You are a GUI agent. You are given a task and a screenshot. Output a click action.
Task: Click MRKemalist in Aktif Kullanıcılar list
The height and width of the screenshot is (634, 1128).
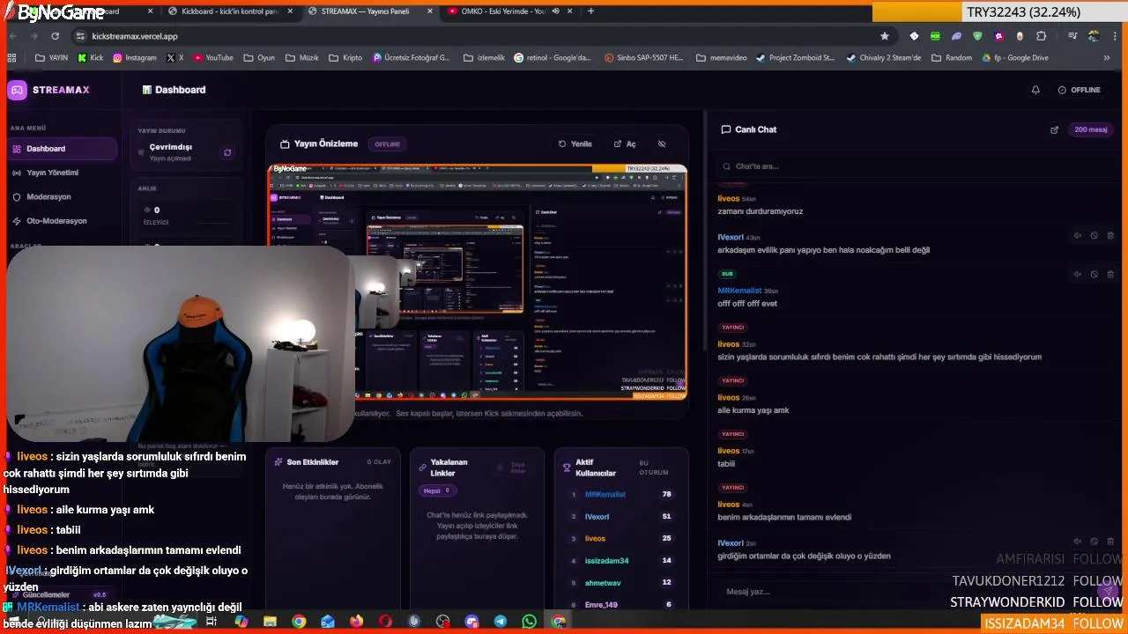coord(605,495)
